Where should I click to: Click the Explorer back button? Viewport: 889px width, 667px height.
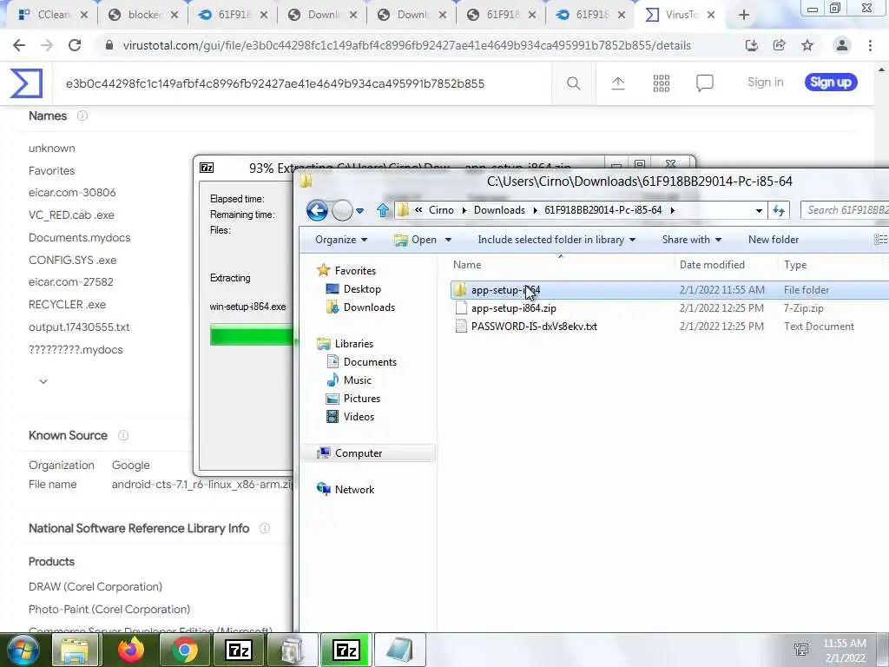coord(317,210)
